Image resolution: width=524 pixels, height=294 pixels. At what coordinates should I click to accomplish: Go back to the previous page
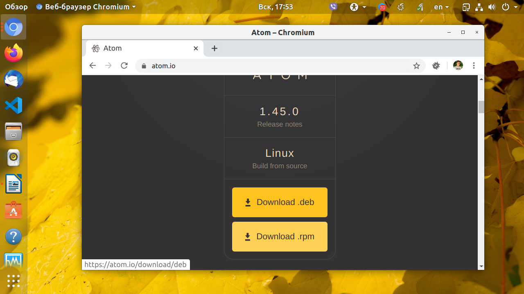point(93,66)
